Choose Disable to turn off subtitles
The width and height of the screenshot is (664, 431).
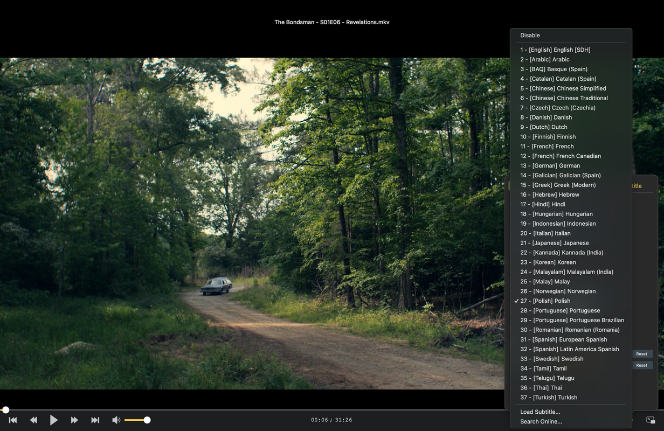[x=571, y=36]
